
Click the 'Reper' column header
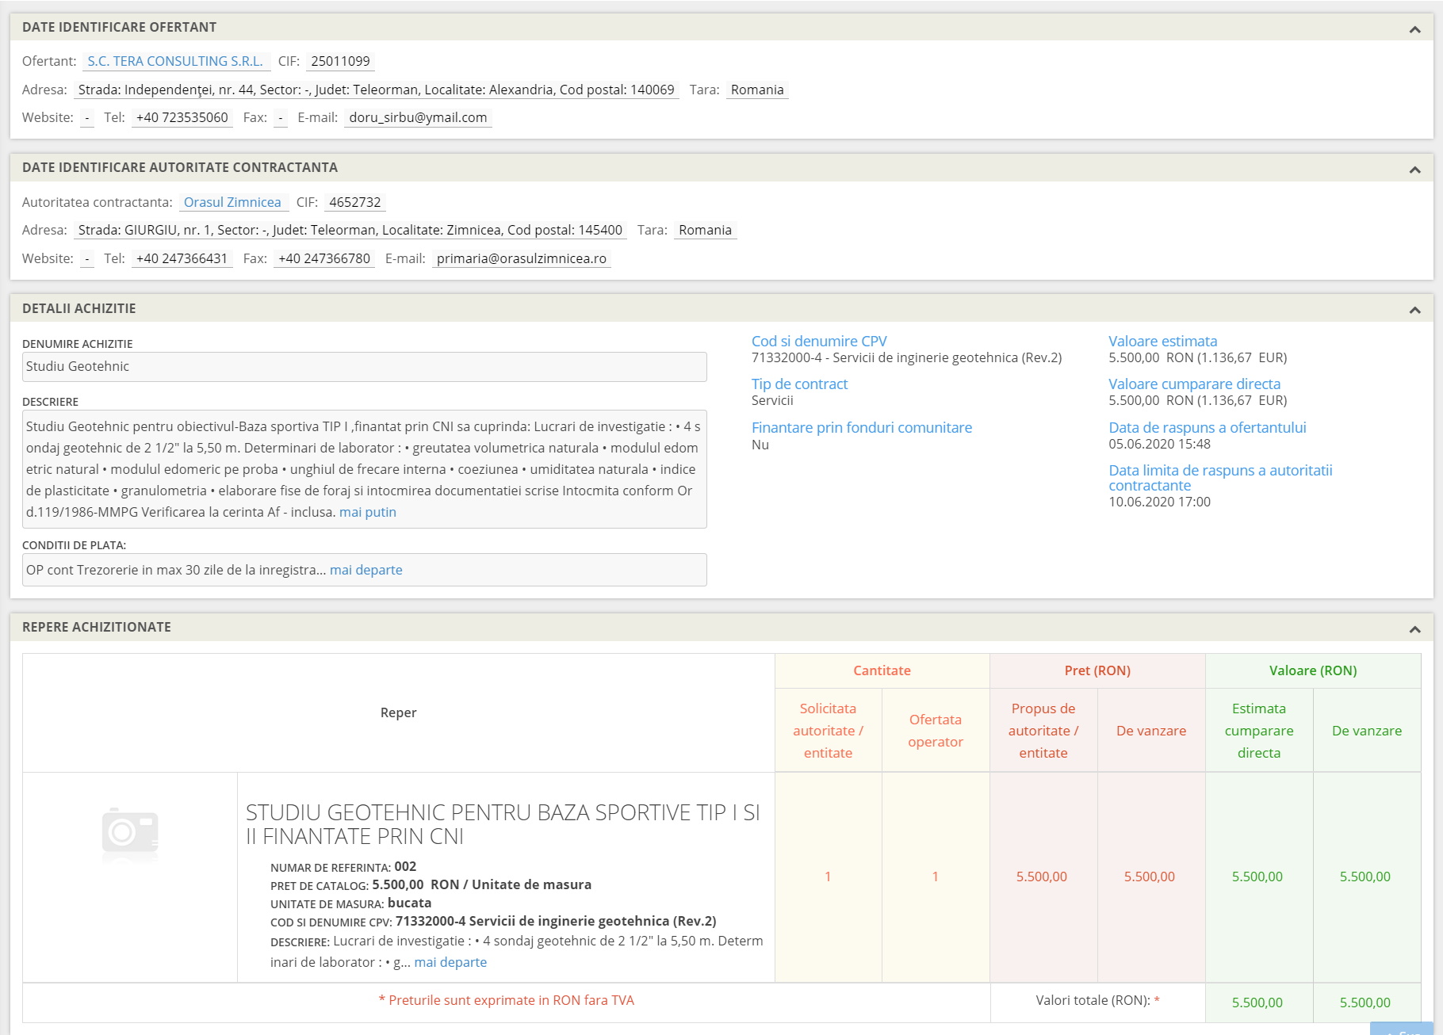(x=398, y=712)
